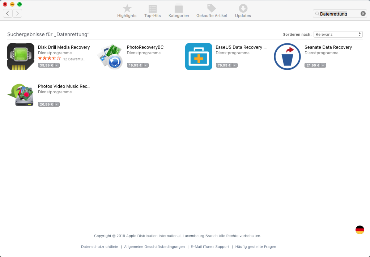The width and height of the screenshot is (370, 257).
Task: Open the Datenschutzrichtlinie link
Action: [x=99, y=247]
